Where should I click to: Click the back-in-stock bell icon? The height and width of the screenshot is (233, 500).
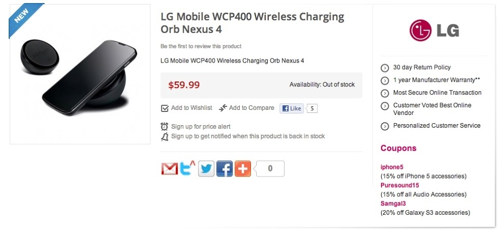[165, 136]
